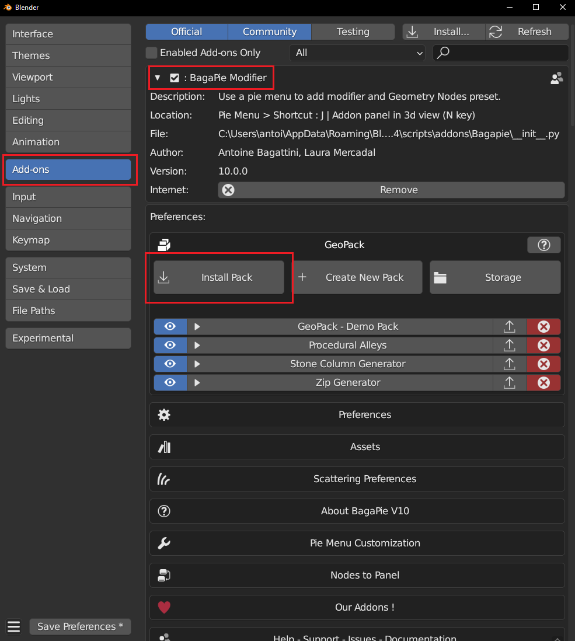Open the hamburger preferences menu
Viewport: 575px width, 641px height.
[x=13, y=626]
